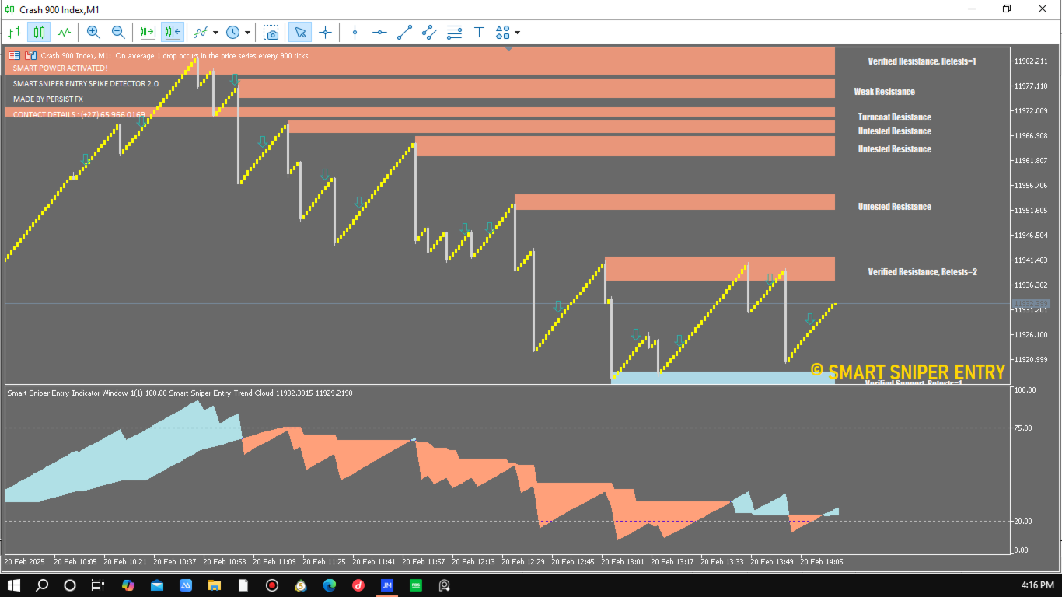1062x597 pixels.
Task: Expand the shapes objects dropdown
Action: tap(517, 33)
